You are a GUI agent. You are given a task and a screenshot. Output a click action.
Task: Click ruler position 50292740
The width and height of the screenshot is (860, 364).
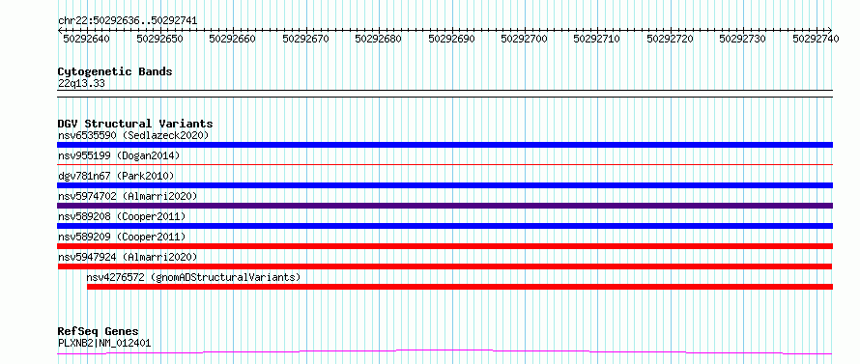click(816, 39)
